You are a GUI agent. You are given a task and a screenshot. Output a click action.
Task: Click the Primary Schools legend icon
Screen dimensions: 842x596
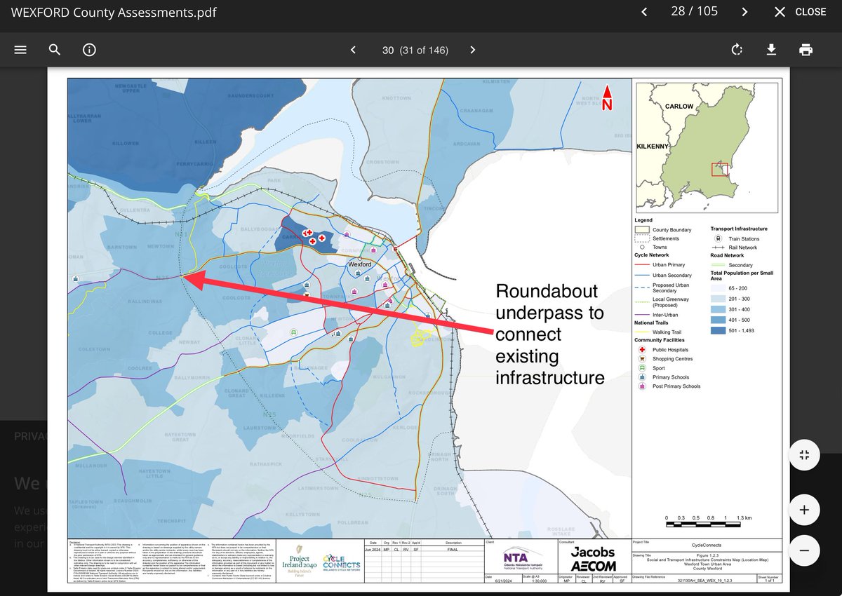[641, 377]
